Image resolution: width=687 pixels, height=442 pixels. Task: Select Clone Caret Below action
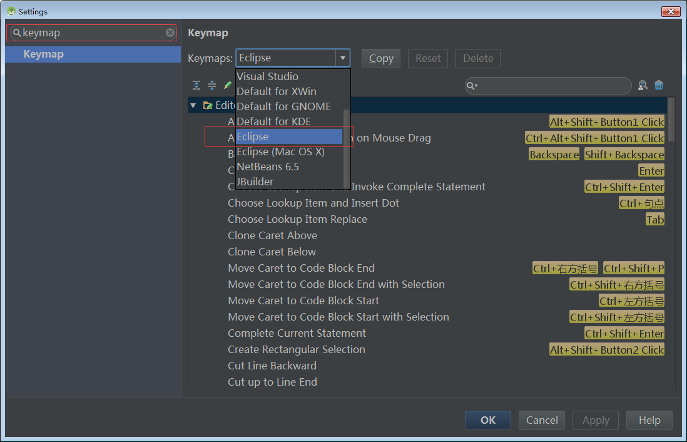coord(272,252)
